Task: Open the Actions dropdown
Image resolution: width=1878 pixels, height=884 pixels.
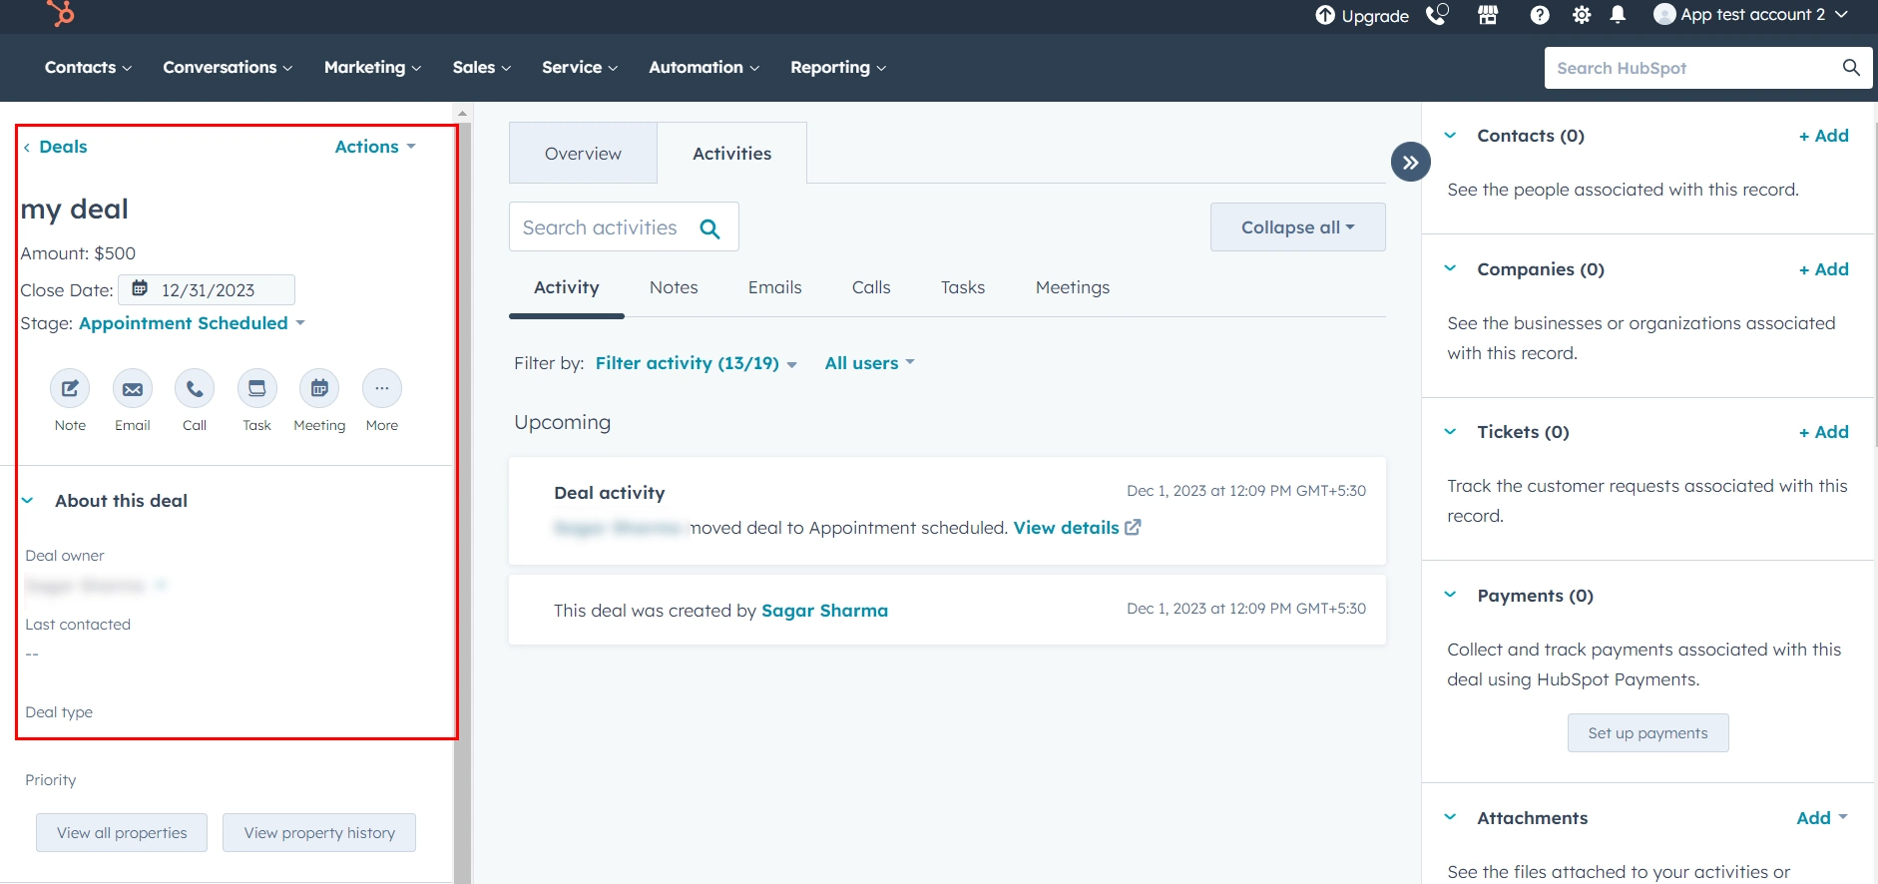Action: pos(375,147)
